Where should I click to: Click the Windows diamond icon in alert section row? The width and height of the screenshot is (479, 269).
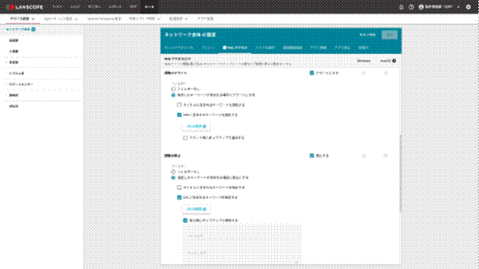(x=364, y=73)
